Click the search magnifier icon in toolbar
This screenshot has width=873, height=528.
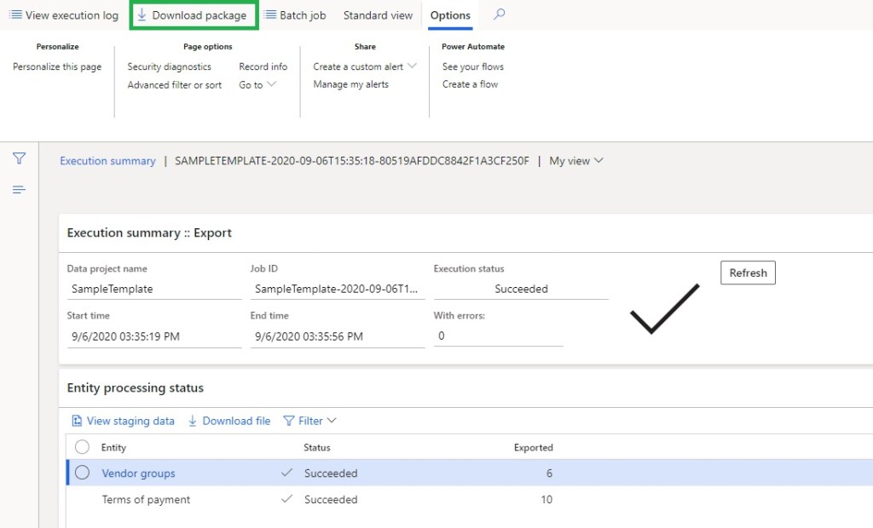pyautogui.click(x=500, y=14)
